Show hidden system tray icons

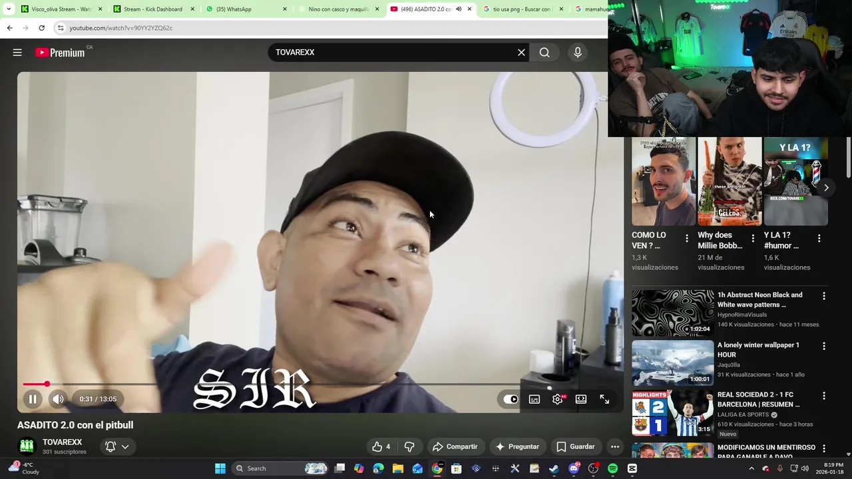[751, 468]
